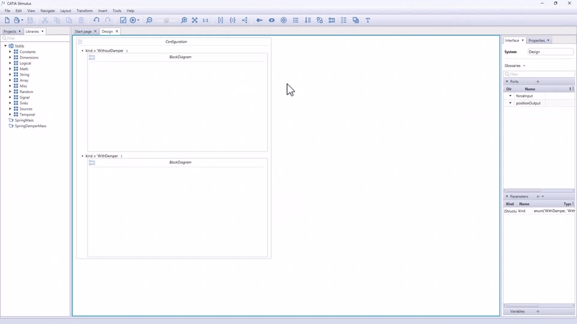
Task: Open the Help menu
Action: [x=130, y=11]
